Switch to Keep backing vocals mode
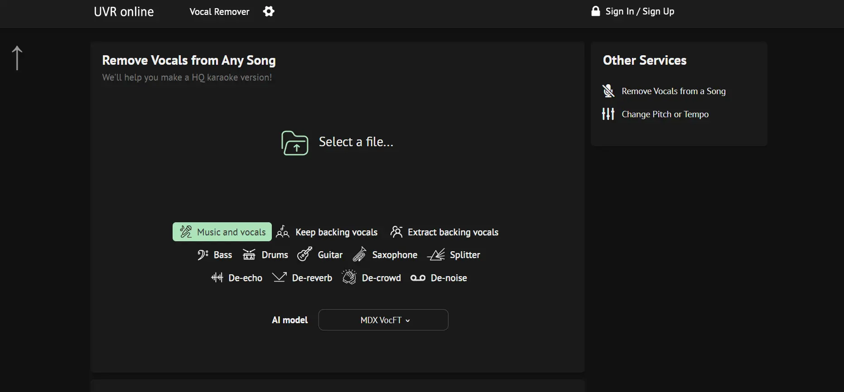 (327, 232)
